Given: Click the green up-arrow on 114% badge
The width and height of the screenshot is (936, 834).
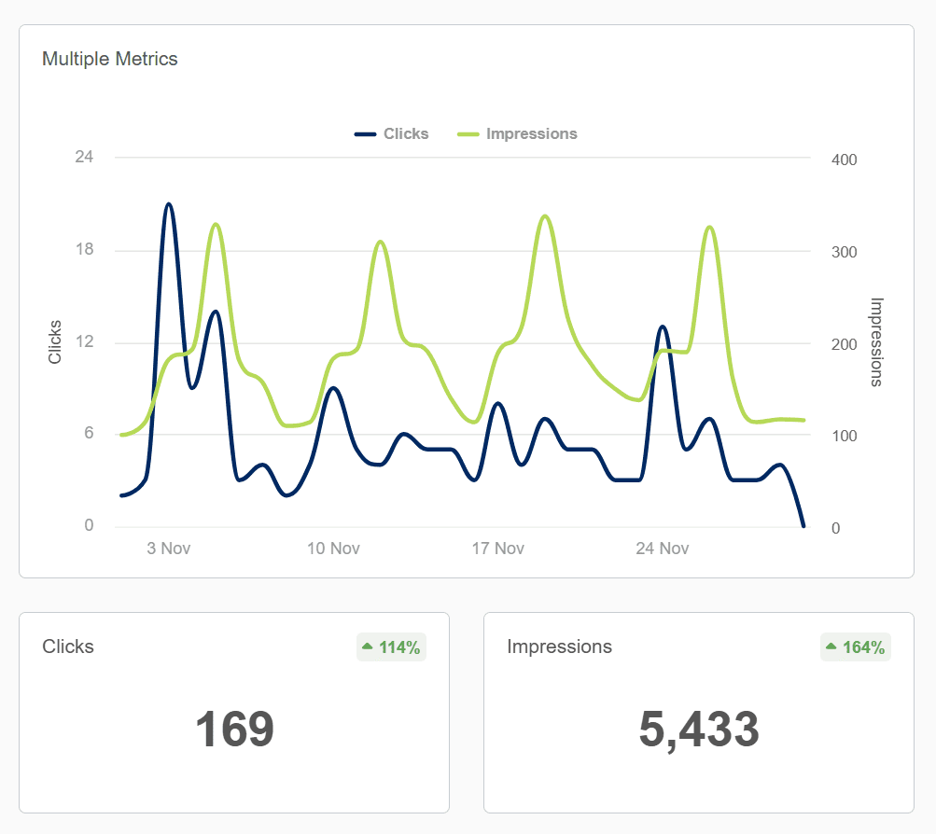Looking at the screenshot, I should (366, 646).
